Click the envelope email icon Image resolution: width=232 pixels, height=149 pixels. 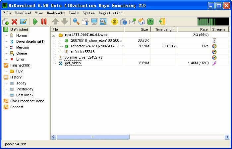(x=133, y=22)
